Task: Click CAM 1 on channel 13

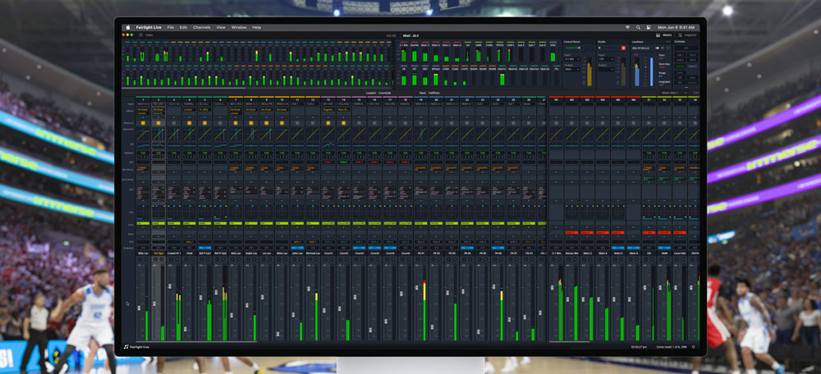Action: (x=328, y=162)
